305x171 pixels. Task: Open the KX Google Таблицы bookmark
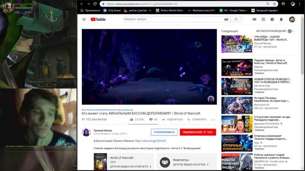(234, 10)
